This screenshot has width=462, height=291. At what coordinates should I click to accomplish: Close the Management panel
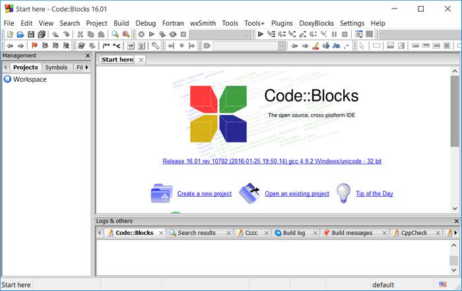point(88,55)
